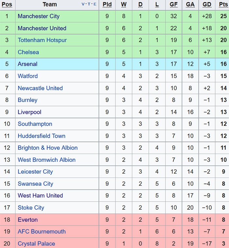Open the Watford team link
The image size is (229, 248).
(x=28, y=76)
